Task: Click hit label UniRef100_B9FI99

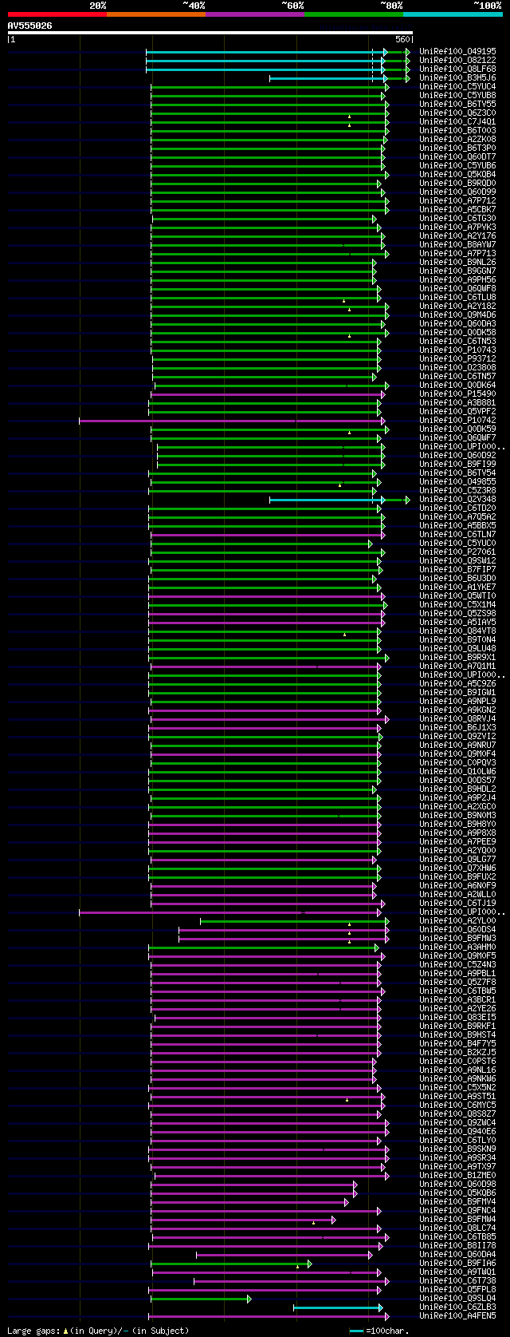Action: point(457,465)
